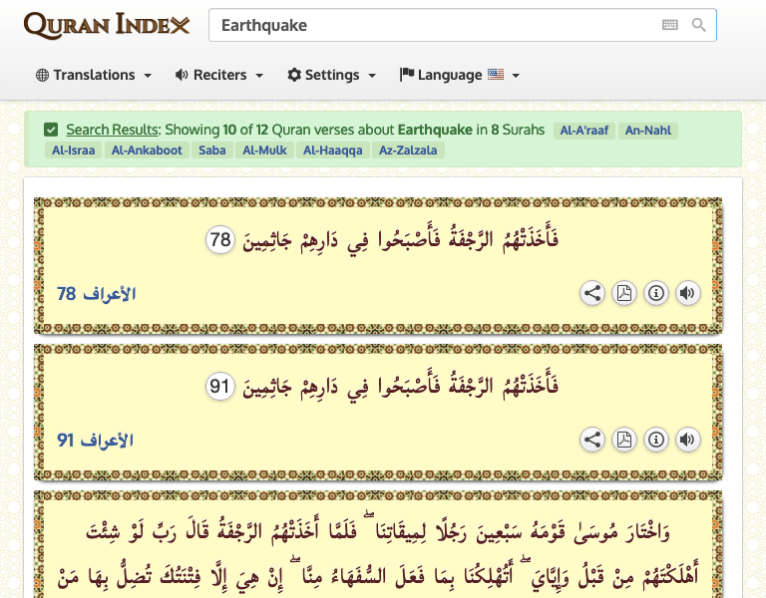Select the Az-Zalzala surah tag
This screenshot has width=766, height=598.
409,150
